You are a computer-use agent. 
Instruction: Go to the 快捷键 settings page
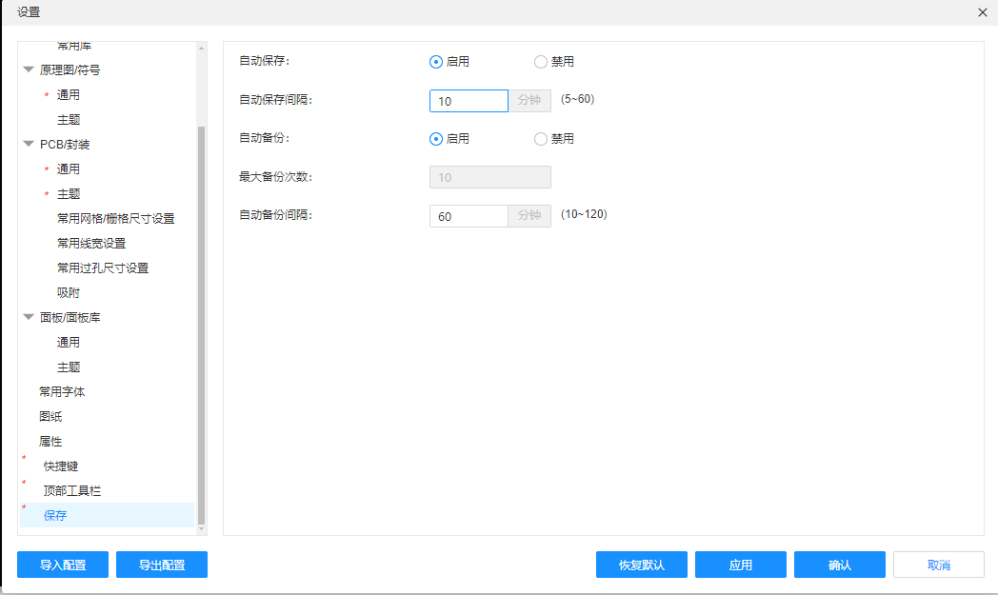tap(61, 466)
